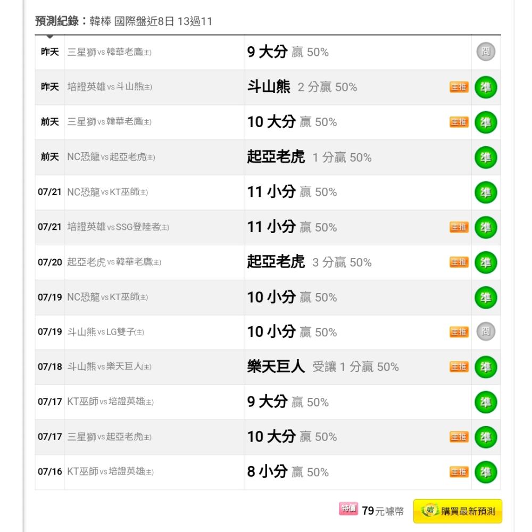Screen dimensions: 532x532
Task: Click the 07/19 10 小分 NC恐龍 prediction
Action: 292,297
